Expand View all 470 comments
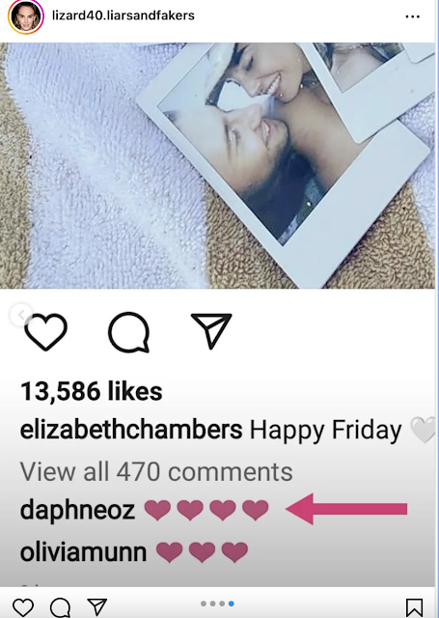The height and width of the screenshot is (618, 439). point(156,471)
